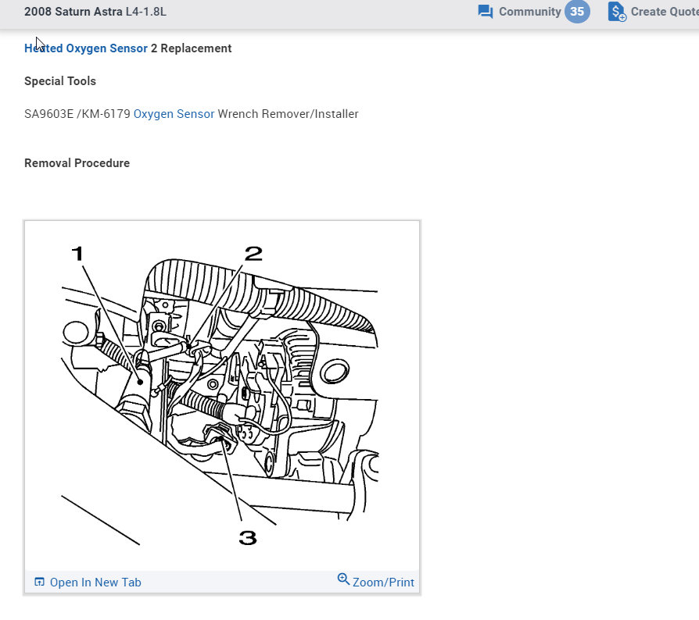The width and height of the screenshot is (699, 620).
Task: Open the Community chat icon
Action: [x=486, y=12]
